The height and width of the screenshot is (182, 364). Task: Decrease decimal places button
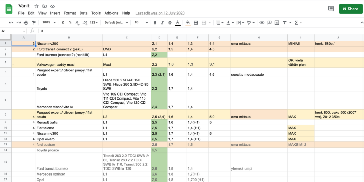77,22
